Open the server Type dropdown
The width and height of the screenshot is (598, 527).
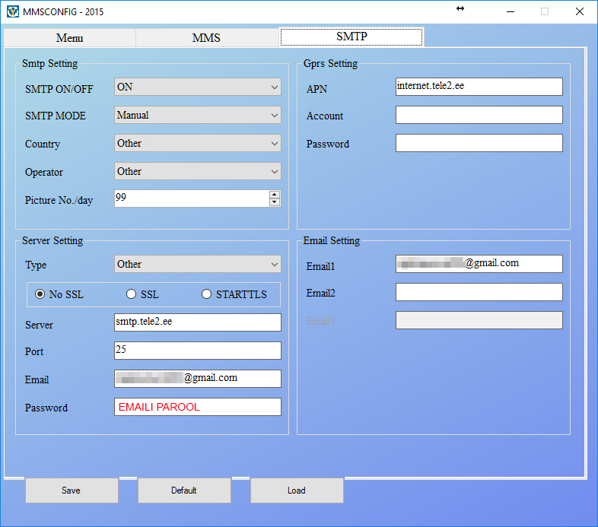pos(197,265)
